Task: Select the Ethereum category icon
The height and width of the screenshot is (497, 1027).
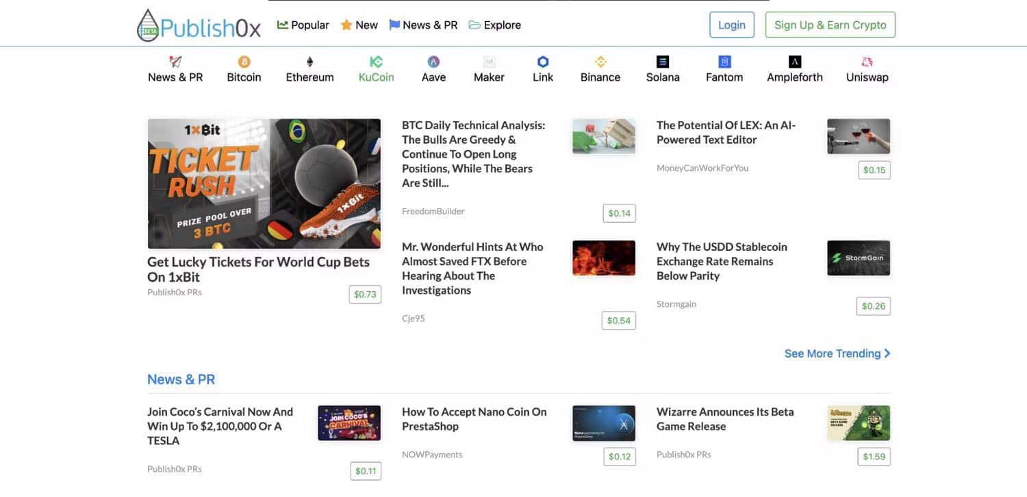Action: [309, 62]
